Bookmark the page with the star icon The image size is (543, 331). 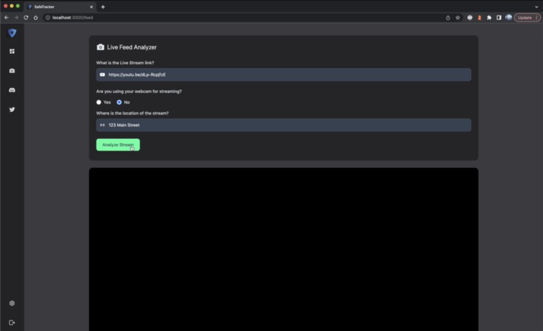[x=458, y=18]
